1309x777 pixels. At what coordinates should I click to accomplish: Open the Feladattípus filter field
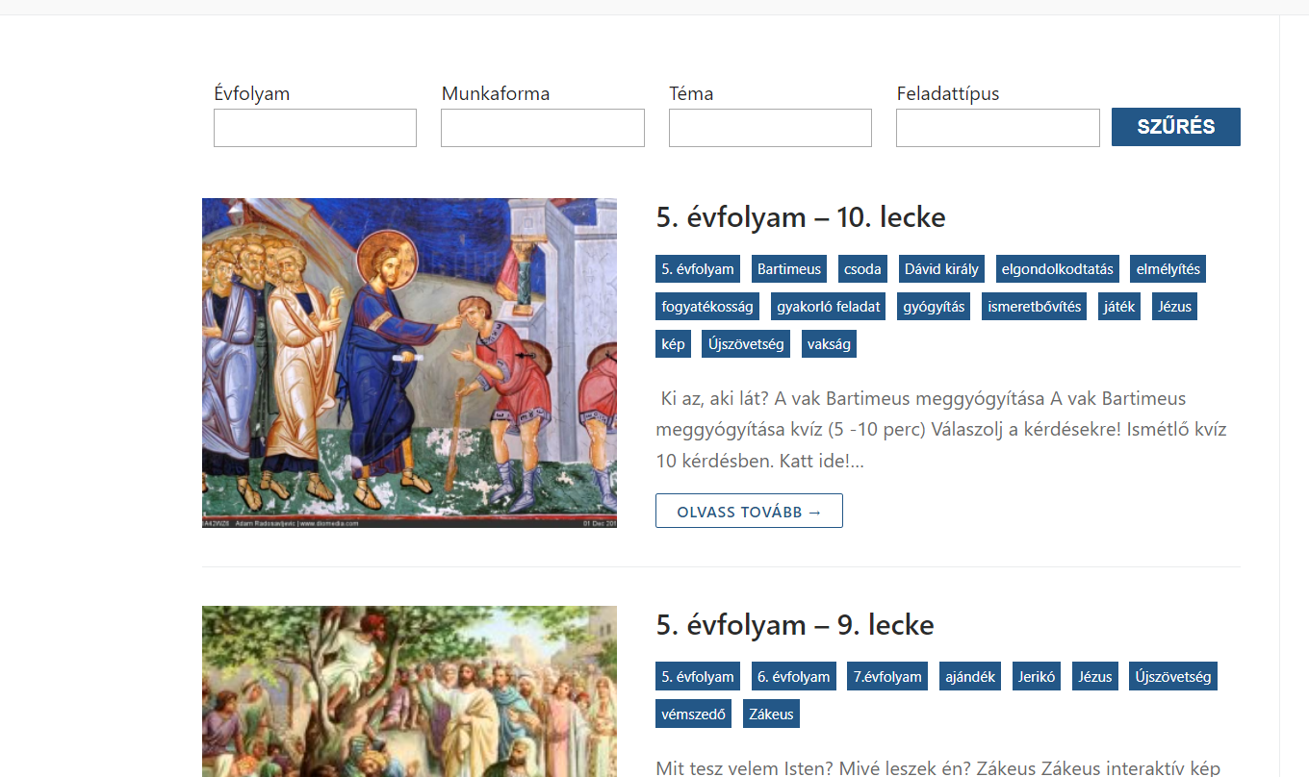[998, 128]
